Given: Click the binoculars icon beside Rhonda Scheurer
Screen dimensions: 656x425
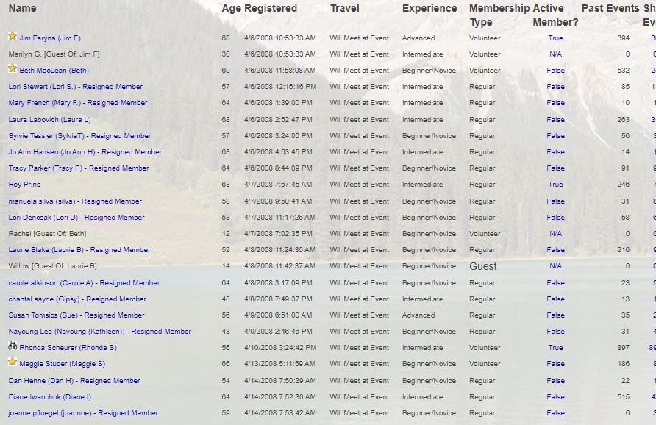Looking at the screenshot, I should [x=13, y=346].
